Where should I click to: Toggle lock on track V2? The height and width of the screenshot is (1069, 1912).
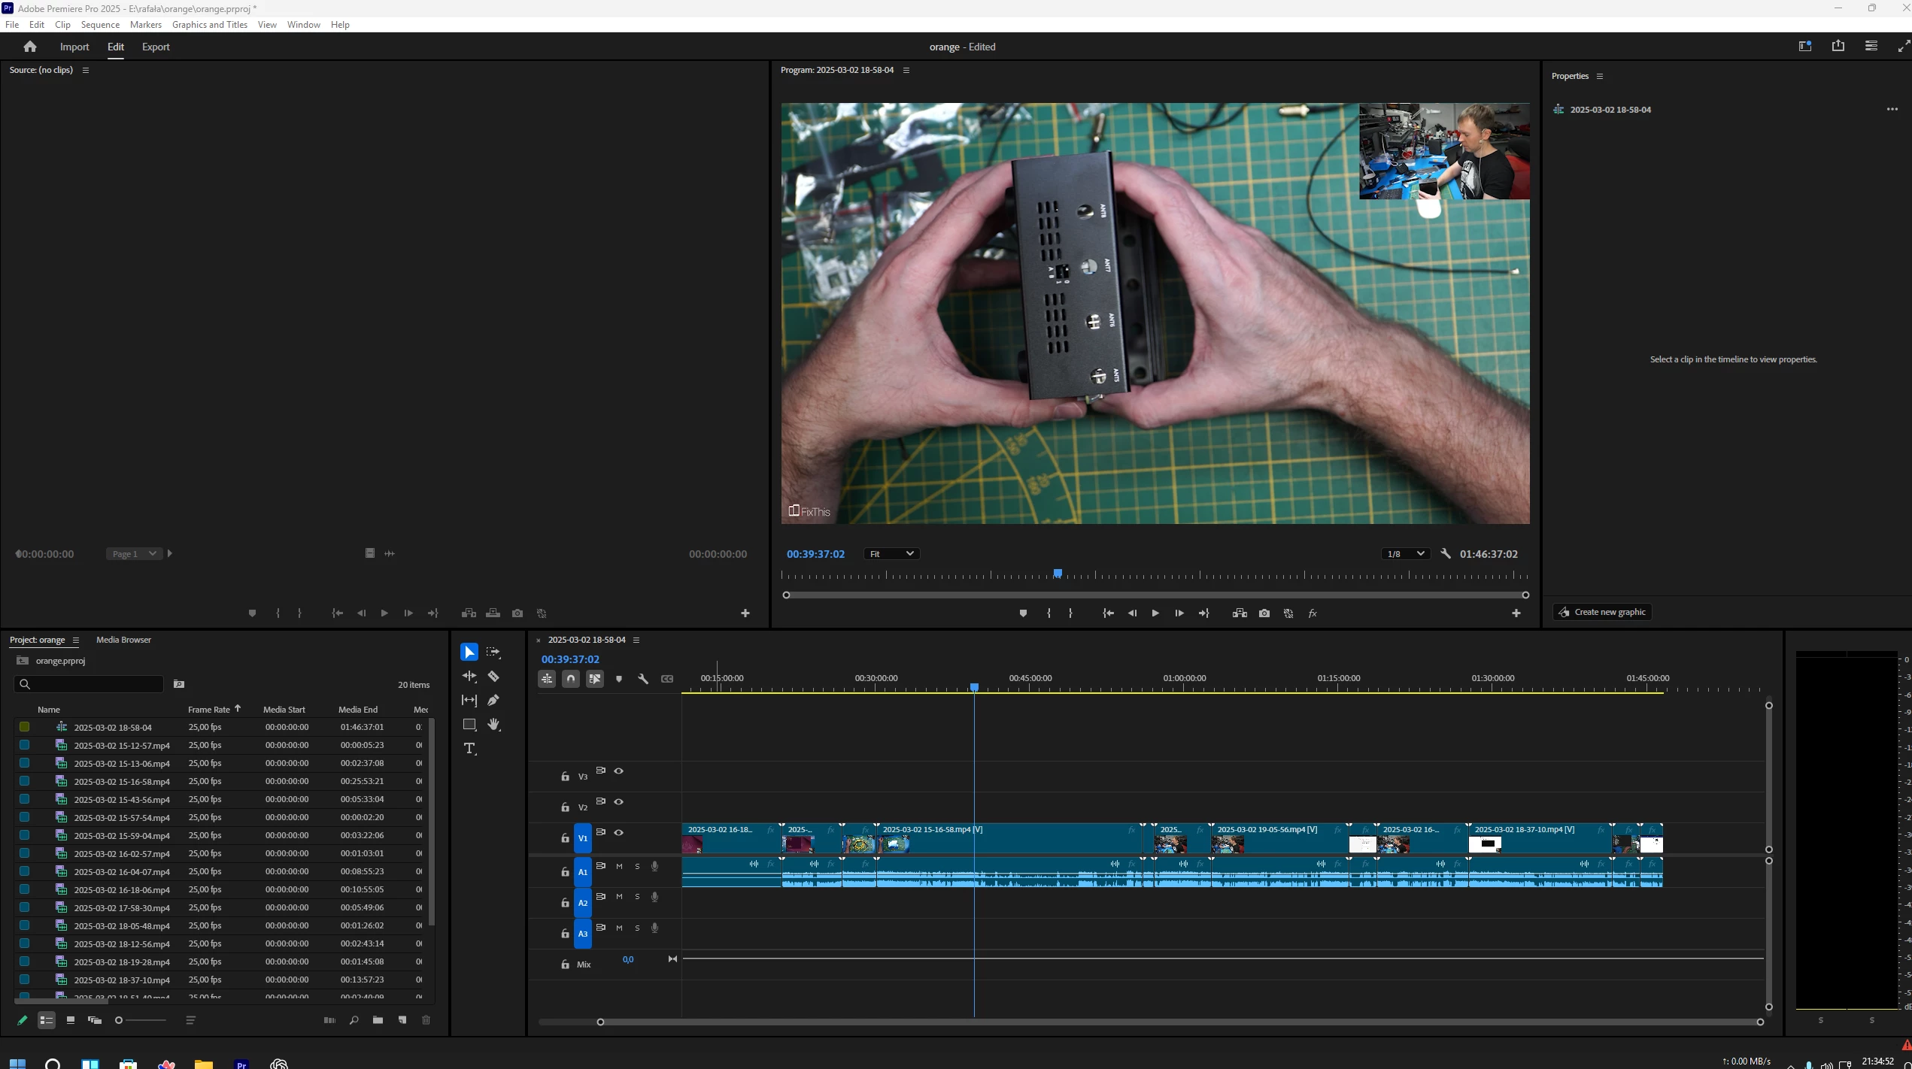coord(565,807)
